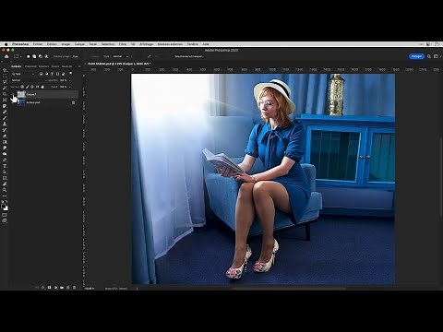The width and height of the screenshot is (443, 332).
Task: Open the layer filter Type dropdown
Action: click(23, 74)
